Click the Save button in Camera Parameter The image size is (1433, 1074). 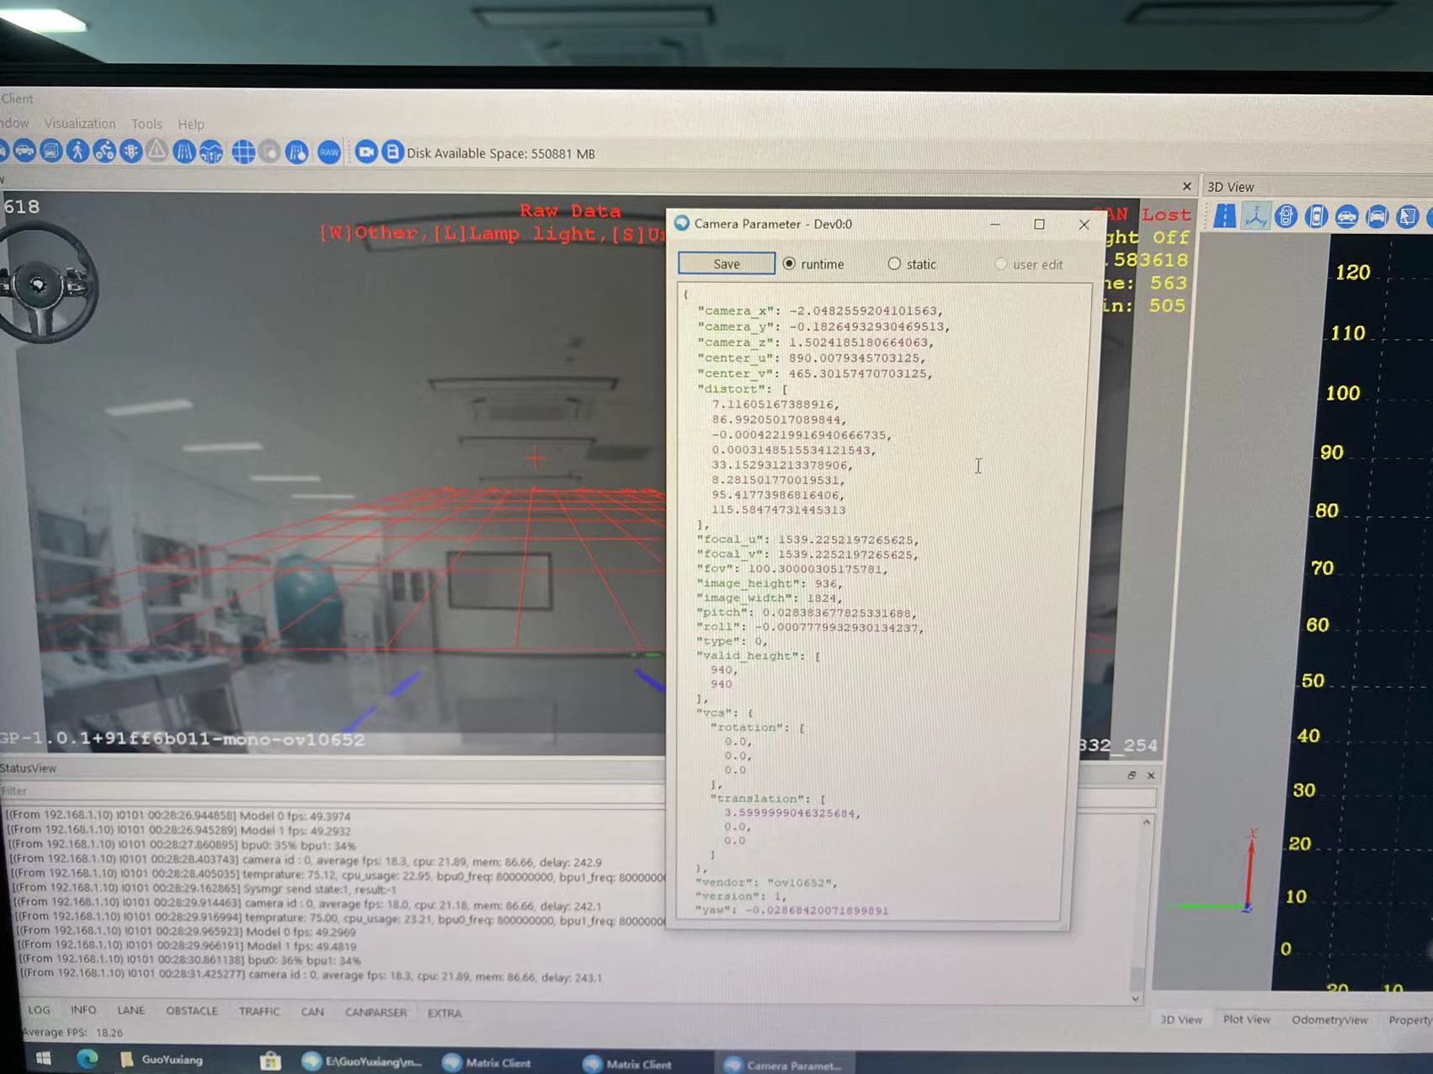727,263
